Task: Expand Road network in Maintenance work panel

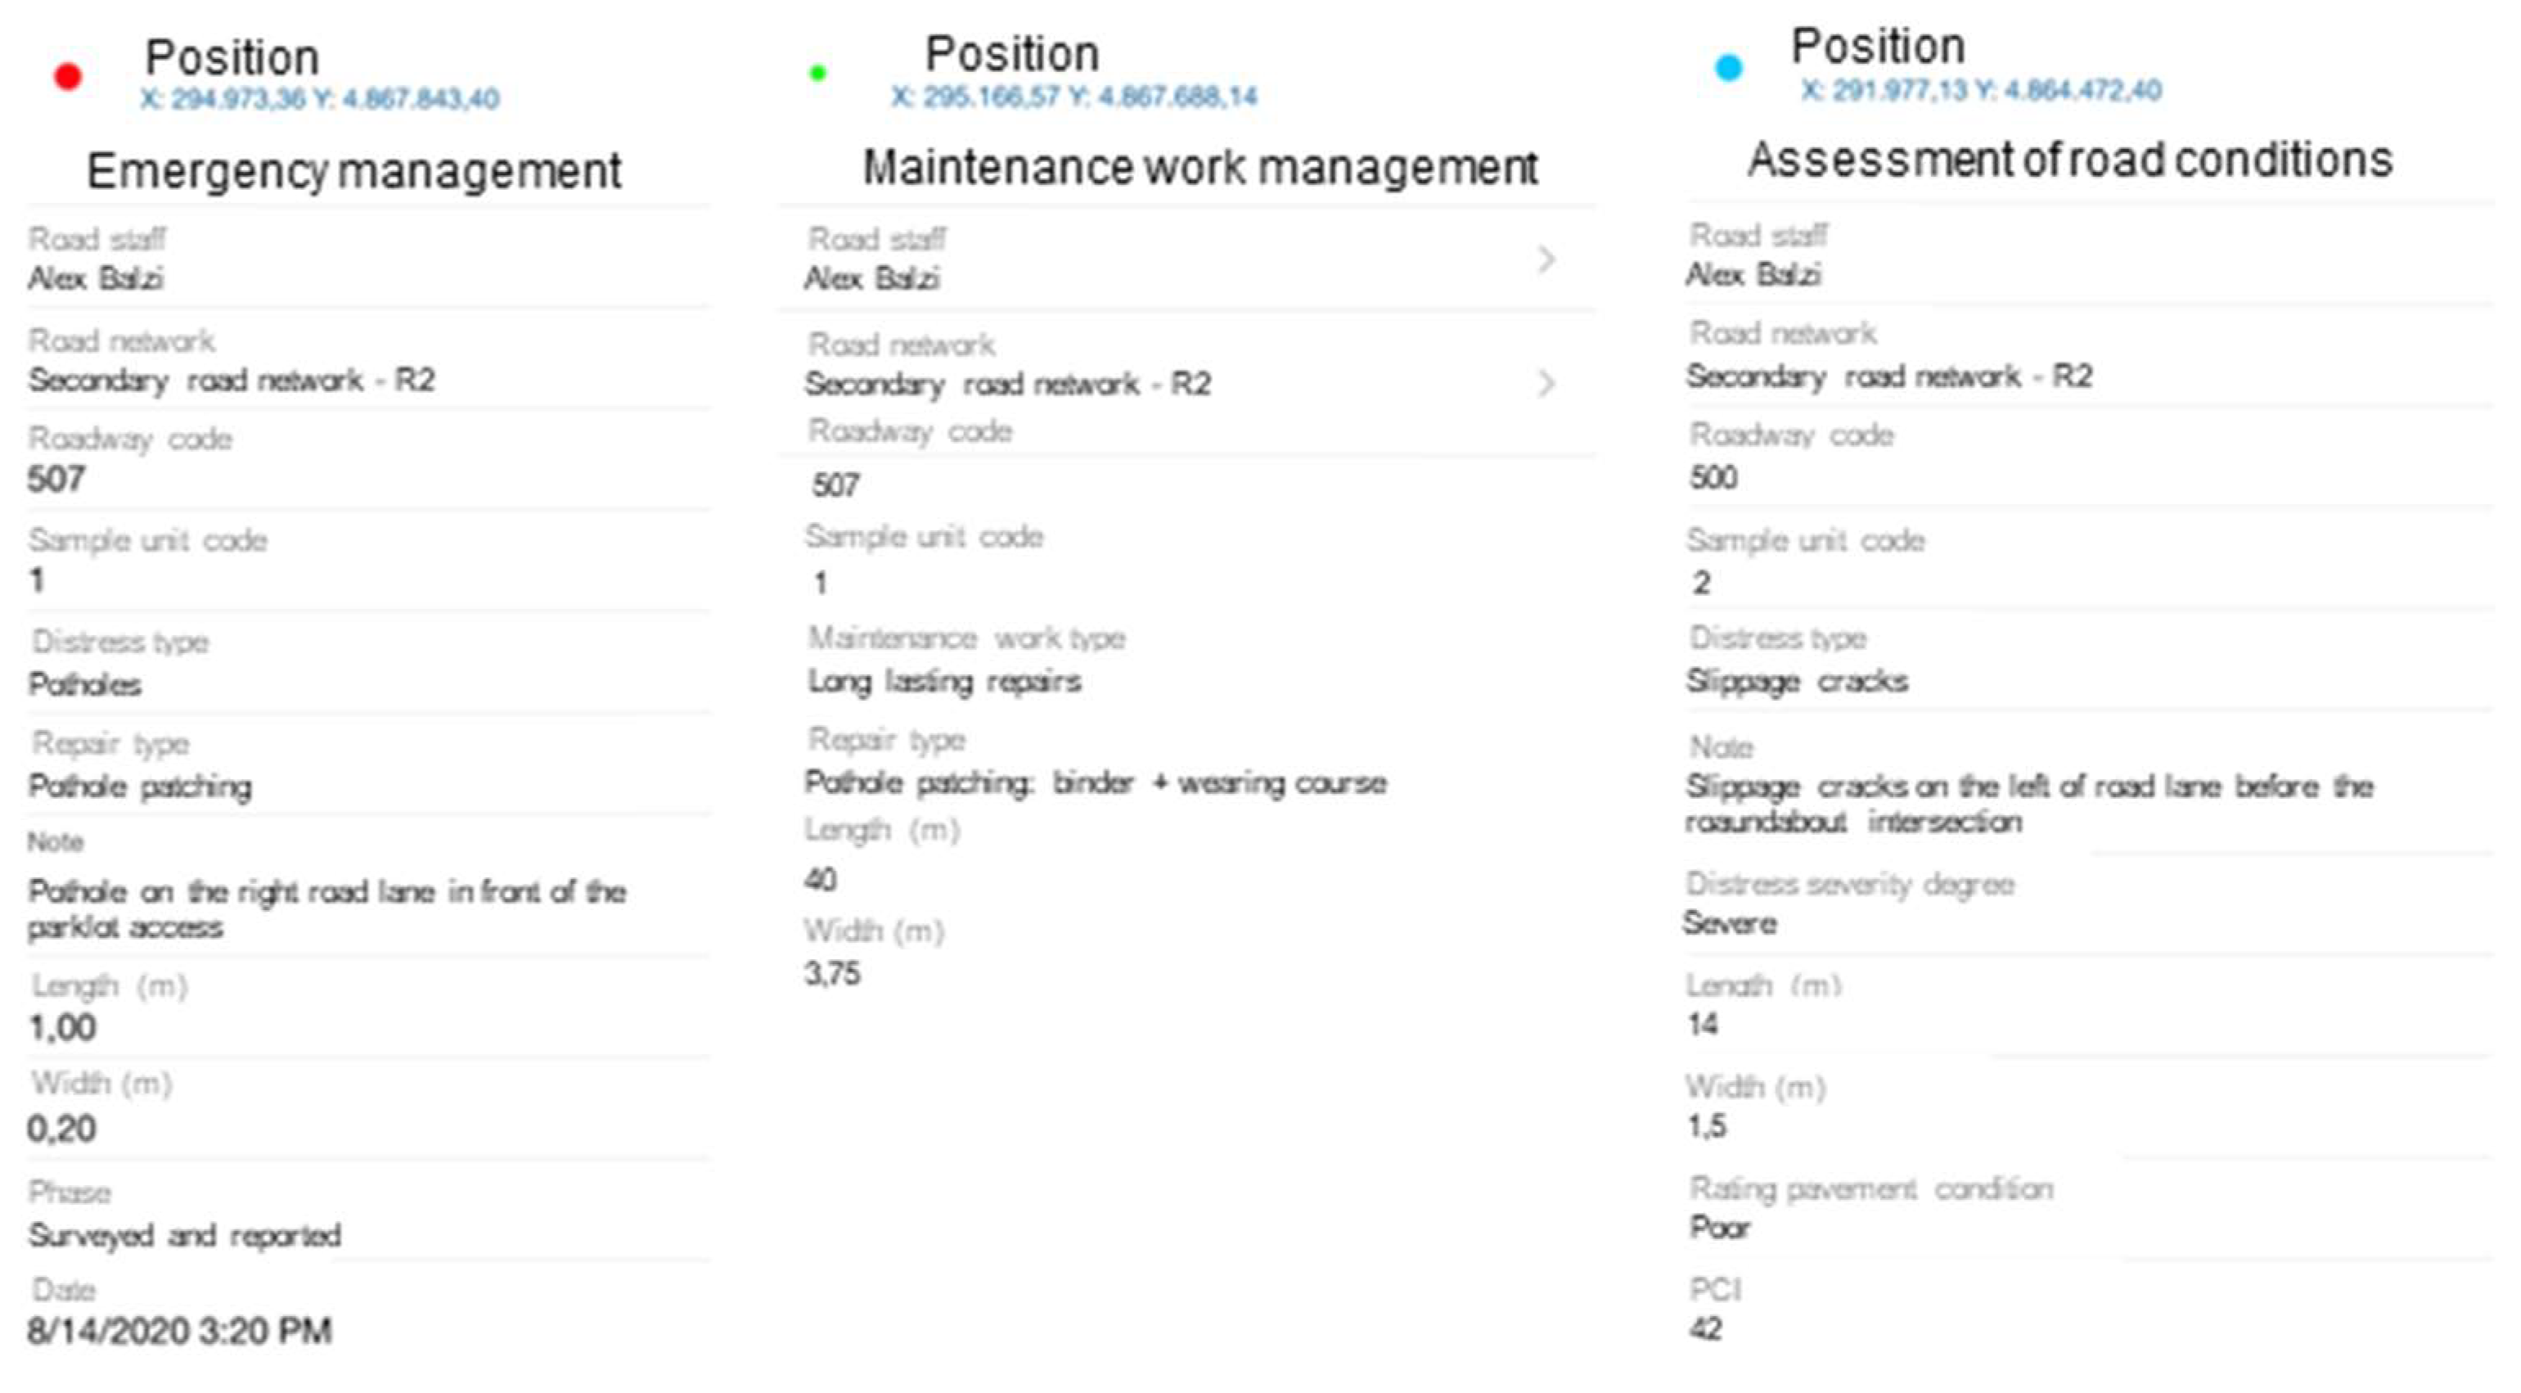Action: 1546,383
